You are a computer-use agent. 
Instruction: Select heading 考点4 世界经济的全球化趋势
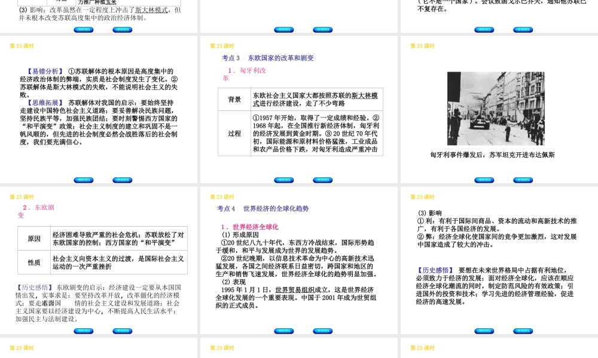tap(263, 208)
